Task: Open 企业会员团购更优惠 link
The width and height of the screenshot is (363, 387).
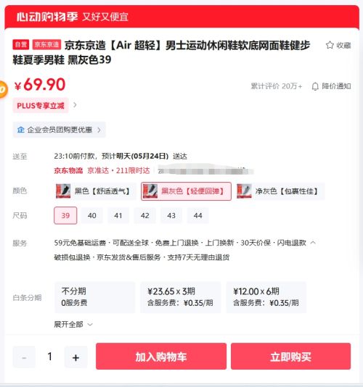Action: coord(59,130)
